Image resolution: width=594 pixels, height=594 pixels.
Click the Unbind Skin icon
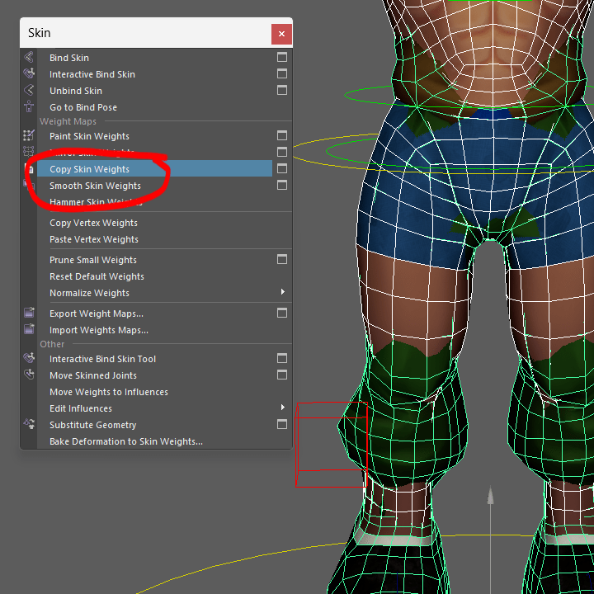[x=29, y=91]
